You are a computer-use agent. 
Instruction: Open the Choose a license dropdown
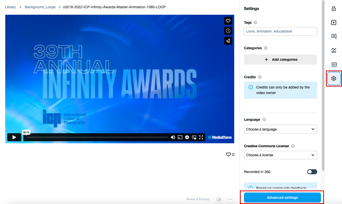pos(280,155)
